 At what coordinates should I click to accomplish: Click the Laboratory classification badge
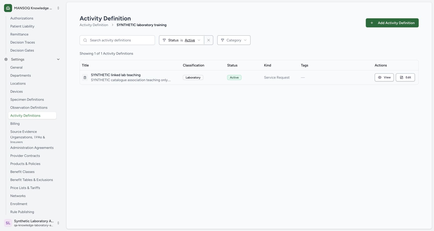[193, 78]
